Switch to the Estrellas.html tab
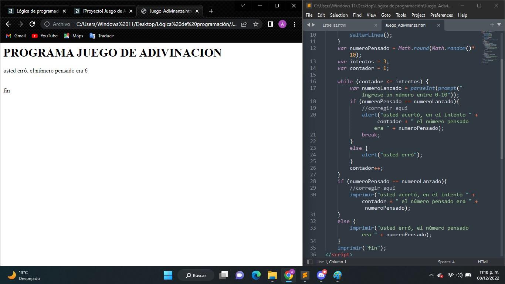This screenshot has width=505, height=284. click(335, 25)
